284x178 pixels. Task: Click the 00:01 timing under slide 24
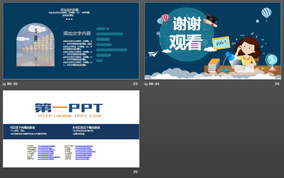tap(154, 84)
